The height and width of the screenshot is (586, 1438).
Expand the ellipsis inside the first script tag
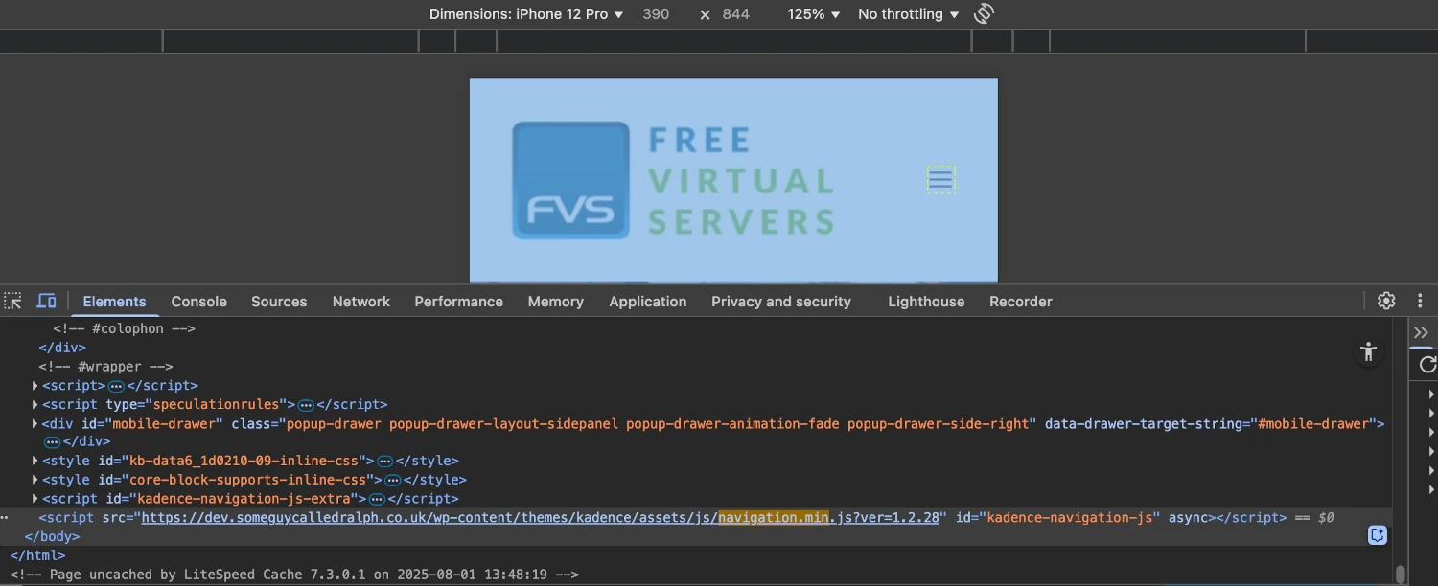(x=116, y=386)
